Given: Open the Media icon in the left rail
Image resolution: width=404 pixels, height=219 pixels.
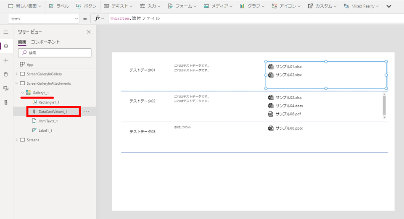Looking at the screenshot, I should (6, 89).
